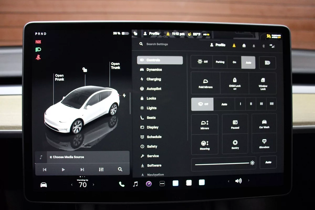Open the steering wheel adjustment control
Screen dimensions: 315x210
tap(205, 145)
